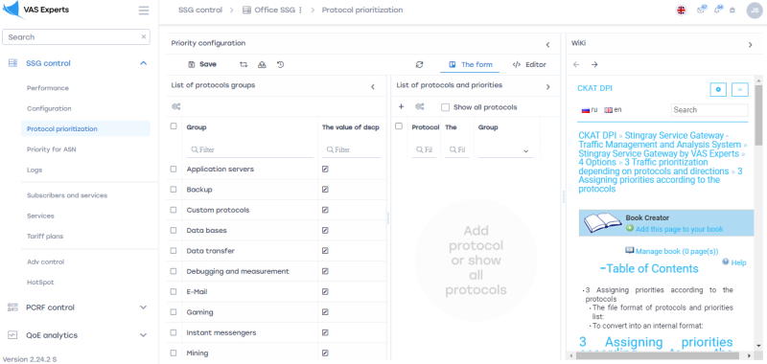Click the WiKi Search input field
This screenshot has width=767, height=364.
click(x=709, y=110)
